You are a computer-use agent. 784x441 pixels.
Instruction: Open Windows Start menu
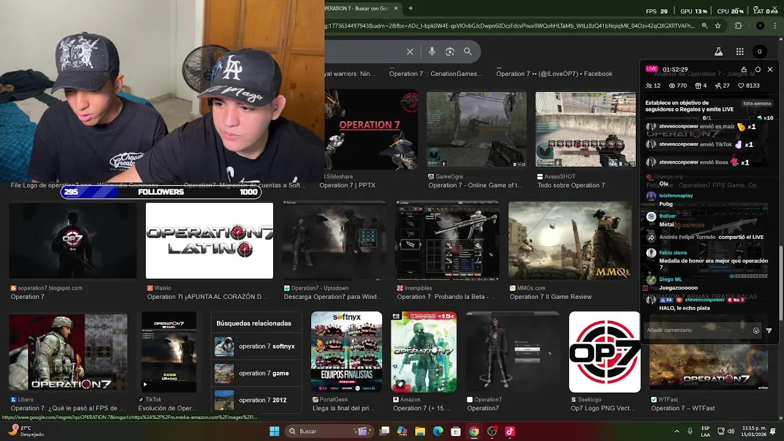[x=274, y=431]
